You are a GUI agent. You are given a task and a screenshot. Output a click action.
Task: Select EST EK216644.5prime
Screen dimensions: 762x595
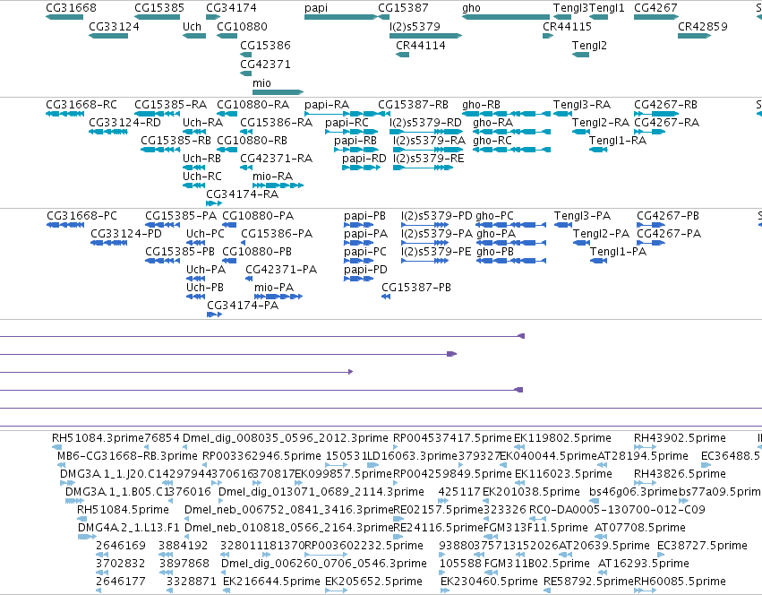[227, 591]
